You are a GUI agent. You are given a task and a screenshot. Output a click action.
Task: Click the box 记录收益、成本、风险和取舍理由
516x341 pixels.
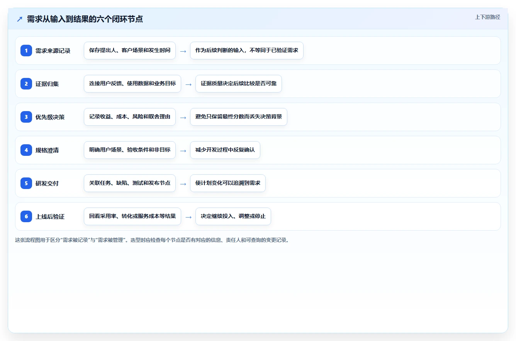[x=130, y=117]
